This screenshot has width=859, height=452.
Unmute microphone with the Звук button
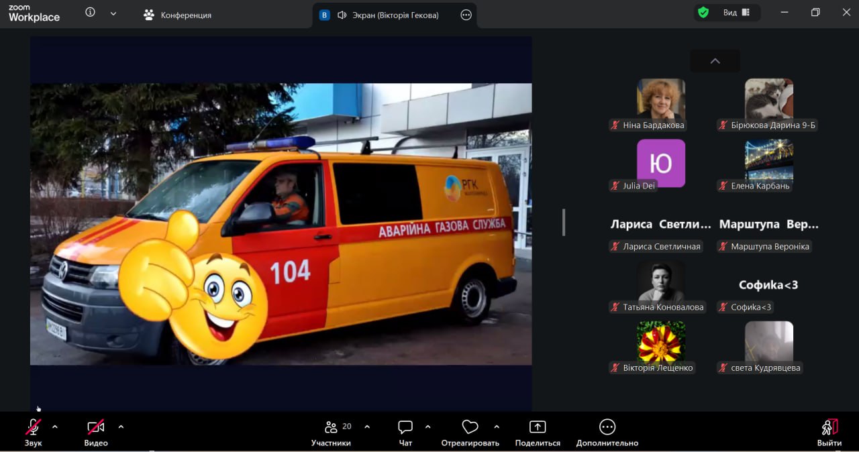(33, 433)
